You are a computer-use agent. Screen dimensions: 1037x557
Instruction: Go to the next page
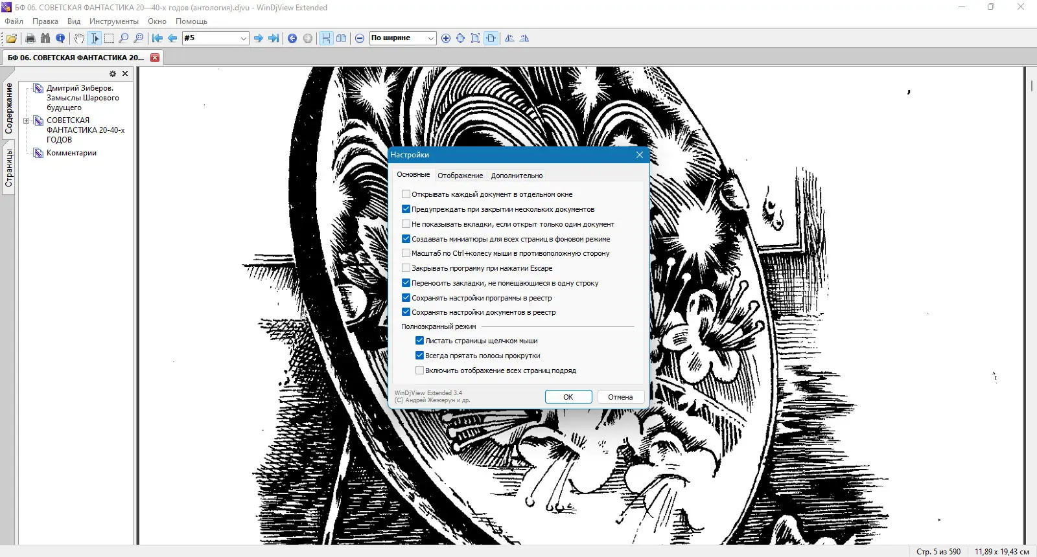259,38
